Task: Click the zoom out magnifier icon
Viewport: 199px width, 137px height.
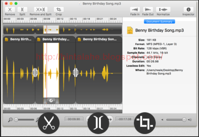Action: (10, 120)
